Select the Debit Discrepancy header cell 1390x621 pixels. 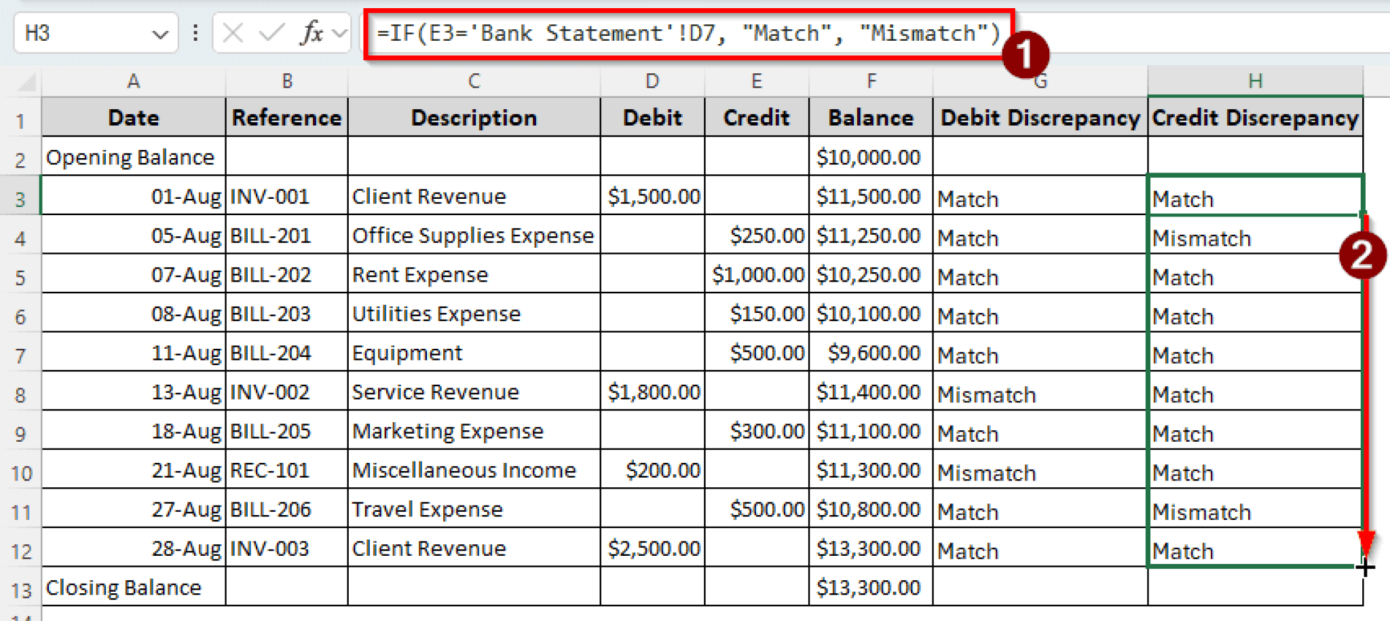pos(1040,117)
